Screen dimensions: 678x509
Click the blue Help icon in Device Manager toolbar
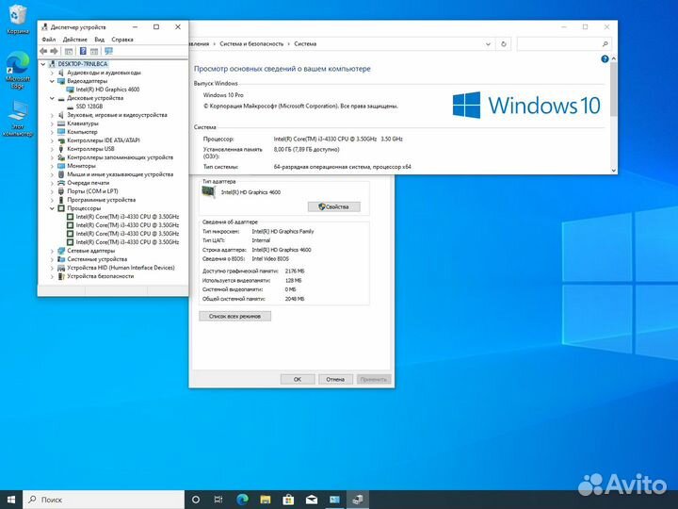83,51
